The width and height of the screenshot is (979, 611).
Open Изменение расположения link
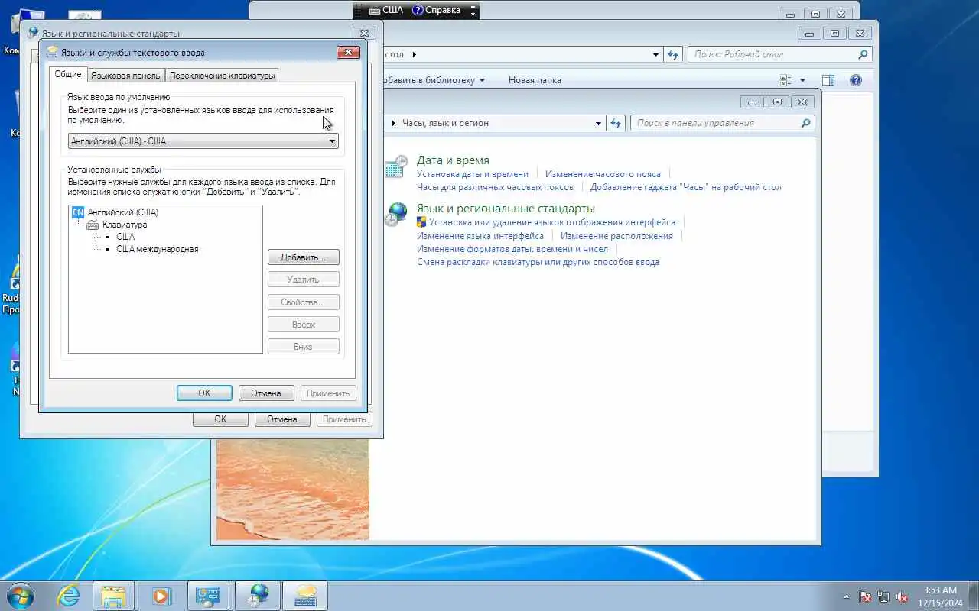point(616,236)
